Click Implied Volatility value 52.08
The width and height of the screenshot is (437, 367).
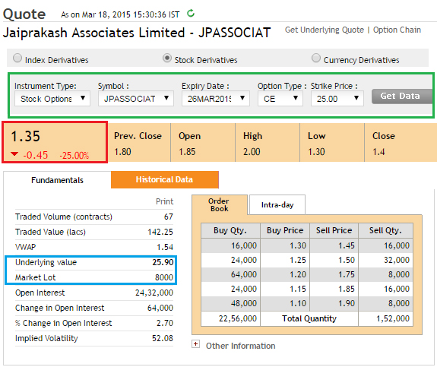163,338
